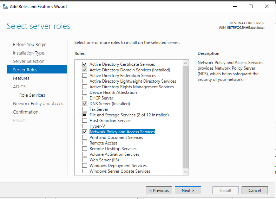This screenshot has width=276, height=199.
Task: Cancel the Add Roles wizard
Action: pyautogui.click(x=255, y=190)
